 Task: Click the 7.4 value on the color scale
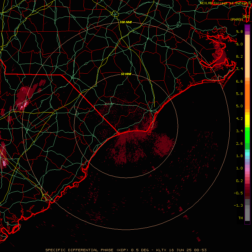click(x=239, y=69)
